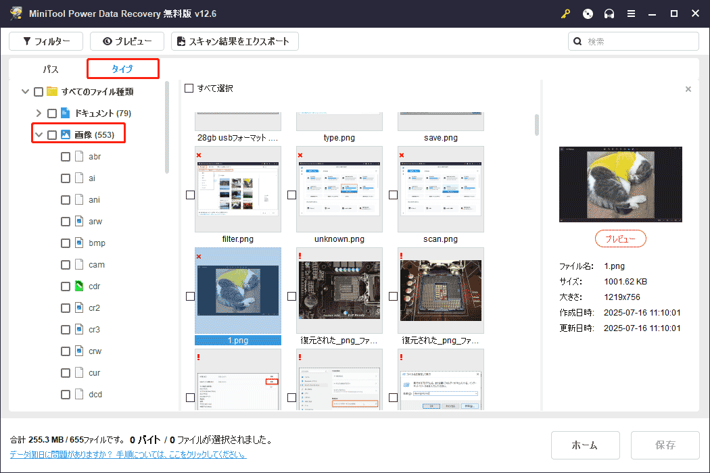Click スキャン結果をエクスポート button
Screen dimensions: 710x473
pos(235,41)
